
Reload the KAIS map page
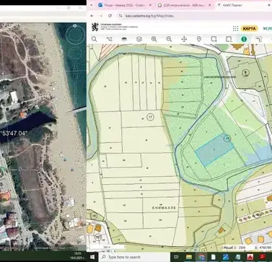(x=110, y=16)
